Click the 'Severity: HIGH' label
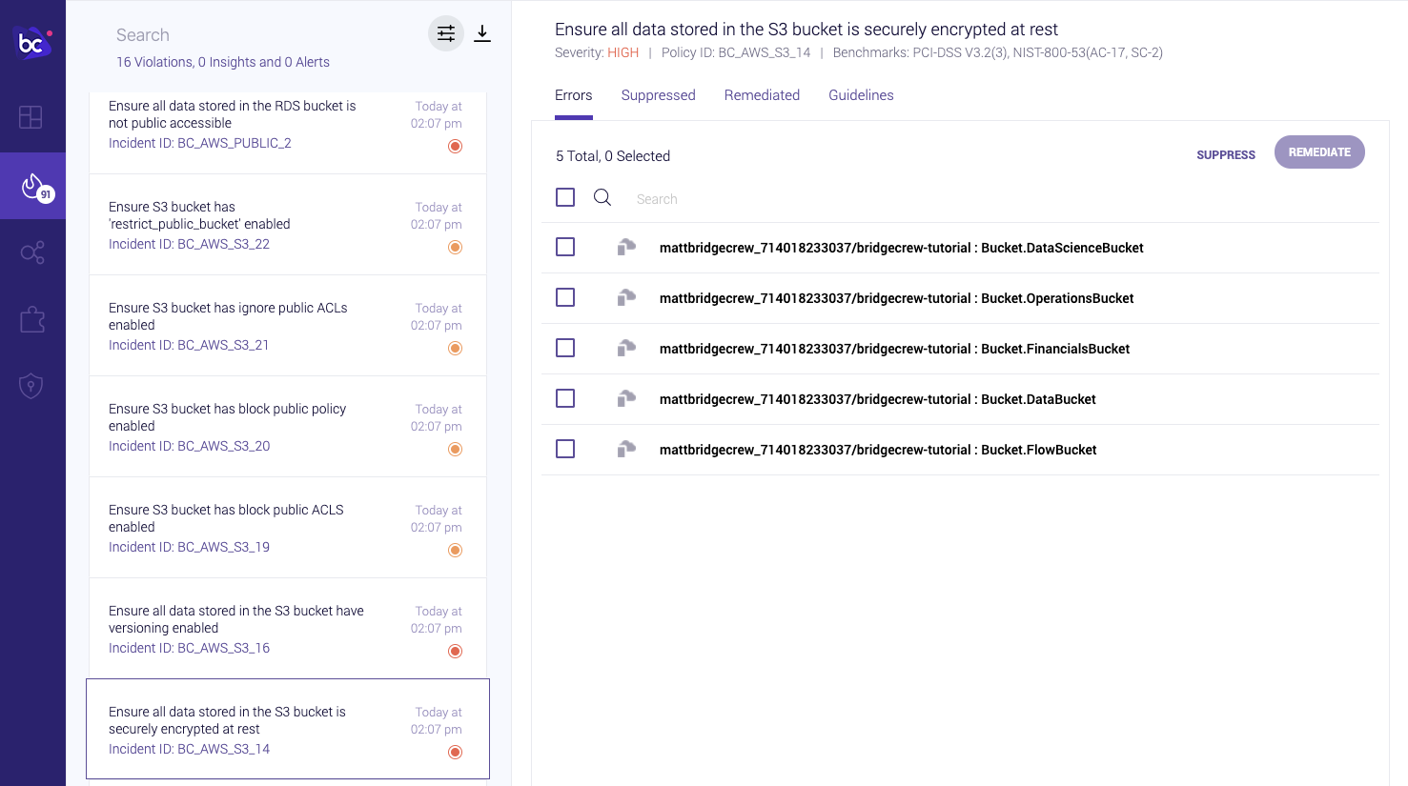The image size is (1408, 786). tap(597, 52)
